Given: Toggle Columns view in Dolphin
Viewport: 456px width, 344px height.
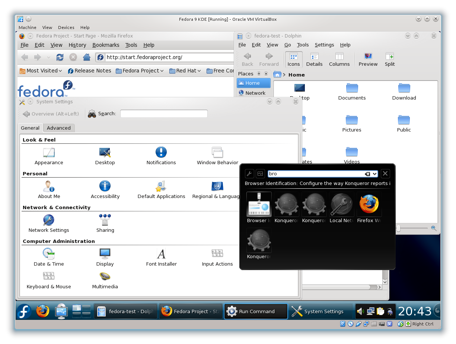Looking at the screenshot, I should pos(339,59).
